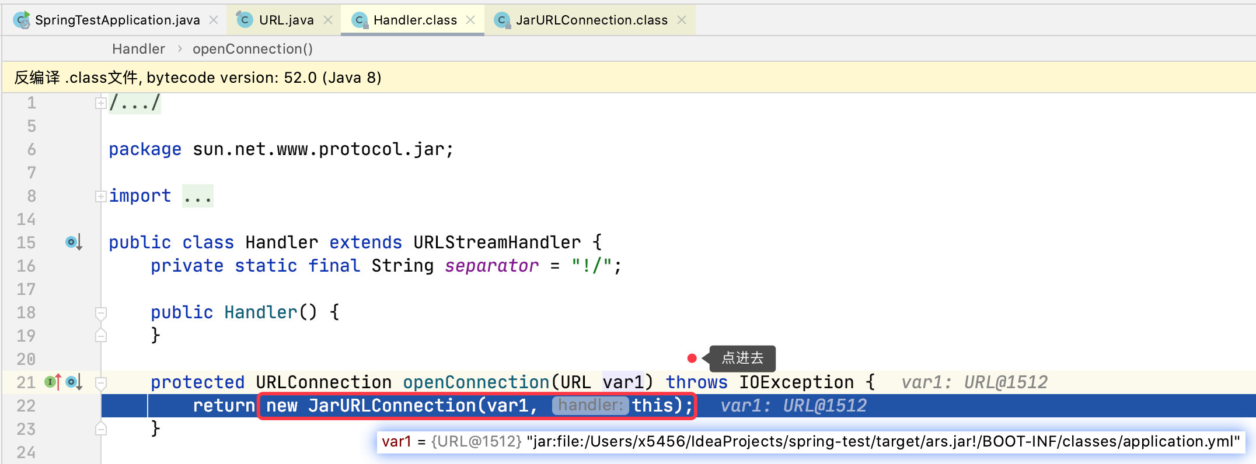This screenshot has height=464, width=1256.
Task: Collapse method fold end marker line 23
Action: 100,428
